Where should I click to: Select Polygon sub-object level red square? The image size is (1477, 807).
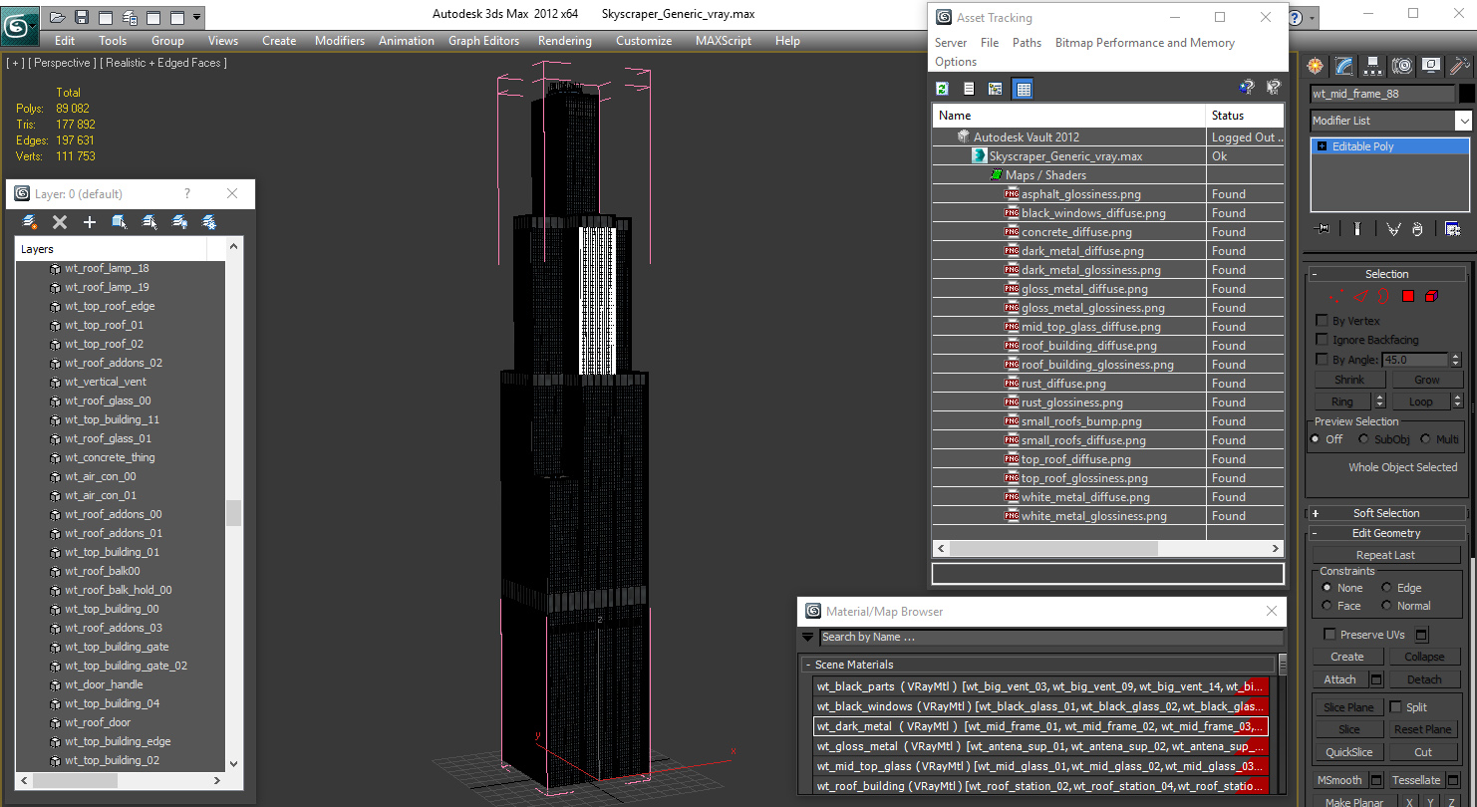(x=1408, y=296)
